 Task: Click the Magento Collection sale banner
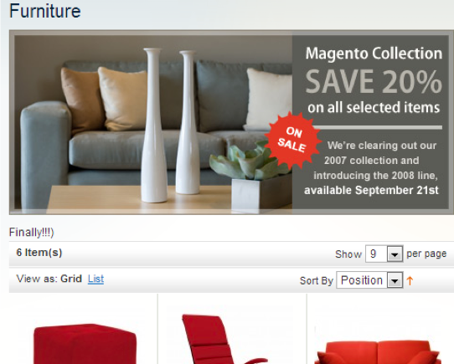(x=231, y=122)
